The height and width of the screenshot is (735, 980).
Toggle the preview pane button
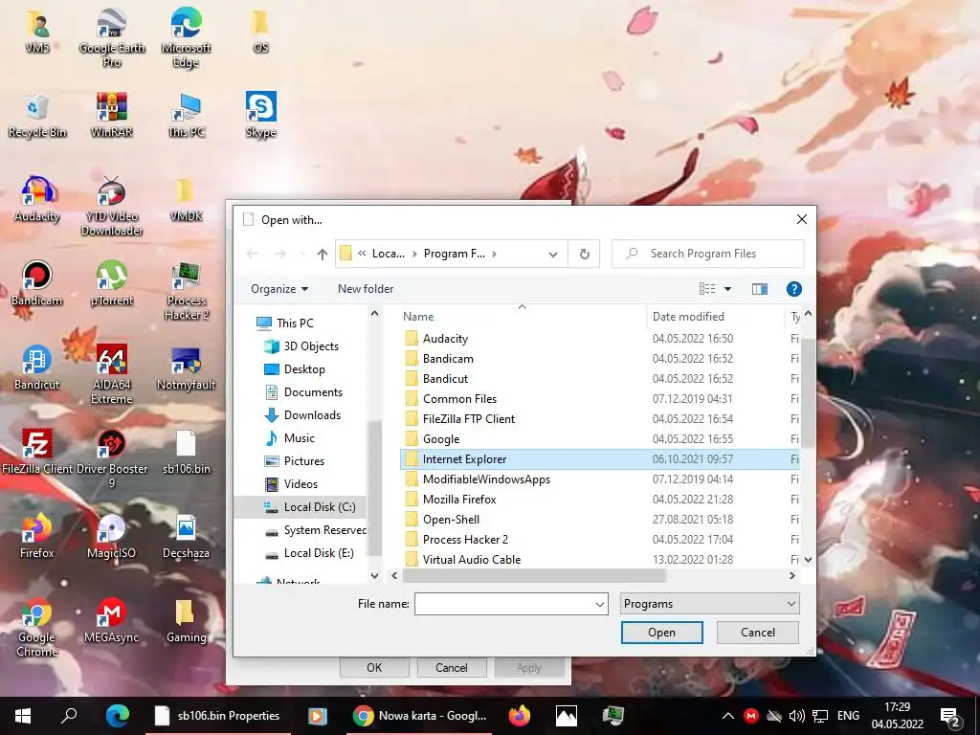point(759,289)
